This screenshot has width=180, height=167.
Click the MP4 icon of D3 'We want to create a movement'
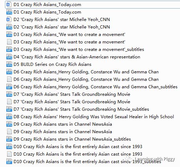9,35
